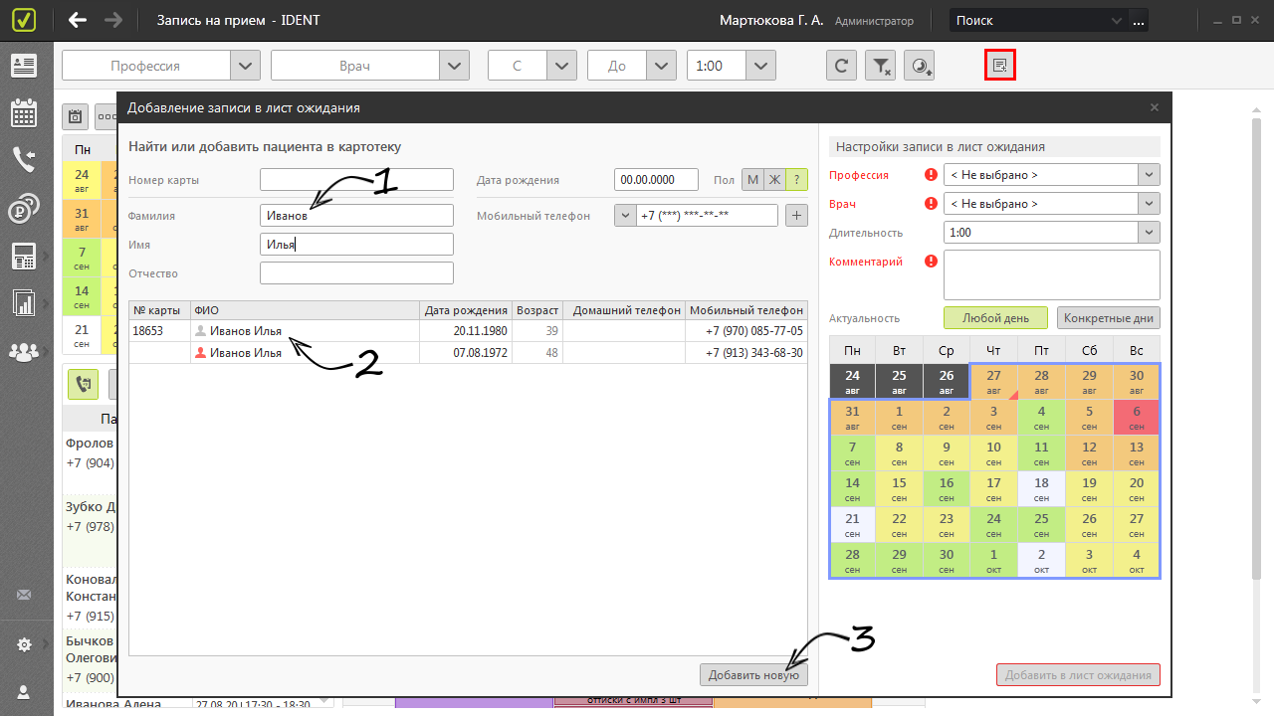Click the green phone list icon
Viewport: 1274px width, 716px height.
[x=82, y=384]
